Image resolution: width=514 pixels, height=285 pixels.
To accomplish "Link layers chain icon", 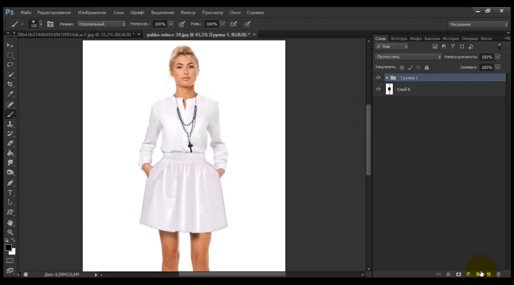I will 438,274.
